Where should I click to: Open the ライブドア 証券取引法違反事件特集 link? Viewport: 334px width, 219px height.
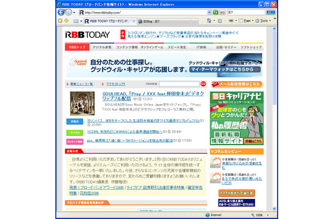coord(156,188)
